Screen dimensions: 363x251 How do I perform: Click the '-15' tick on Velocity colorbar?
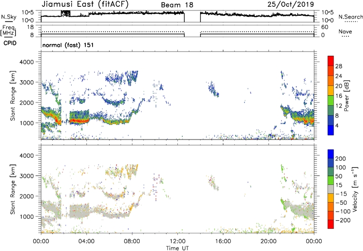coord(341,194)
